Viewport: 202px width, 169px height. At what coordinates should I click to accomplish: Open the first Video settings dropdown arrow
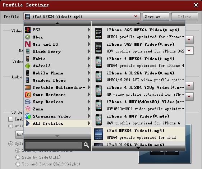tap(189, 40)
